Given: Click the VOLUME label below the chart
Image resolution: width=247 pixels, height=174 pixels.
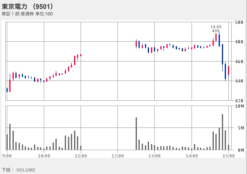Looking at the screenshot, I should (26, 170).
